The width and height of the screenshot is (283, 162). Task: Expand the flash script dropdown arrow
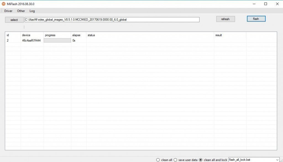pos(277,160)
